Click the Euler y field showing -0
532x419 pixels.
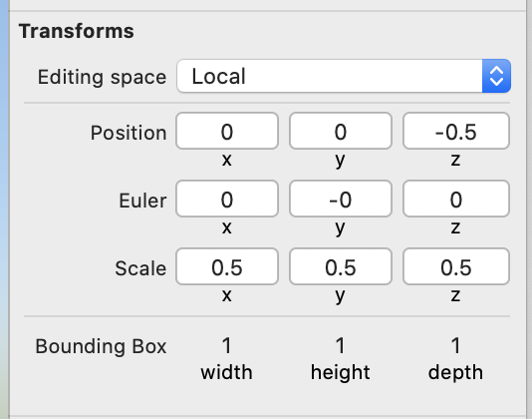[x=341, y=199]
